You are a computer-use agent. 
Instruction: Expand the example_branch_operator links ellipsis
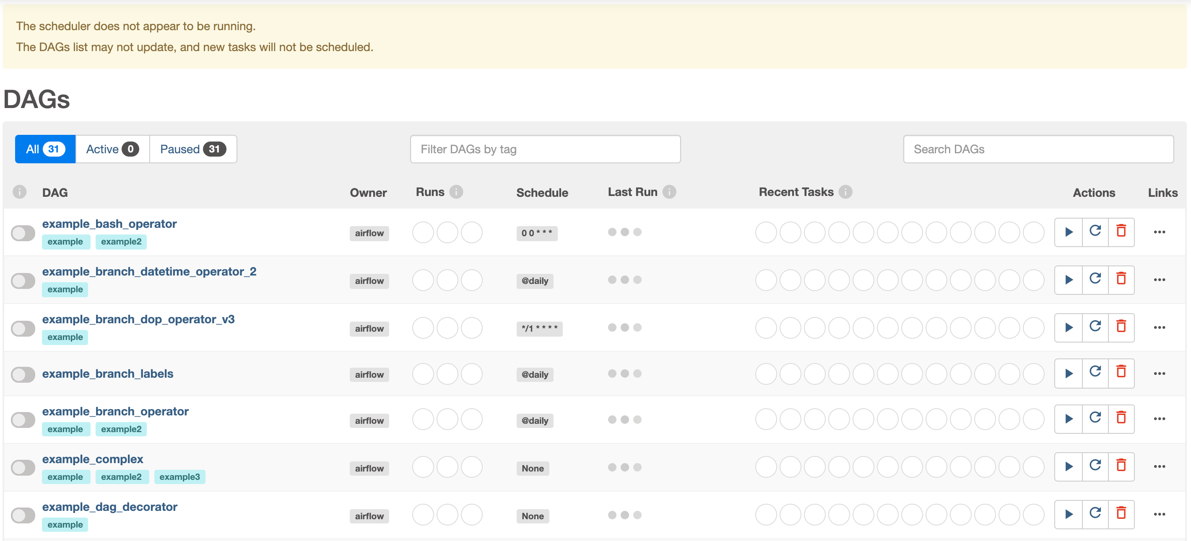[1159, 419]
